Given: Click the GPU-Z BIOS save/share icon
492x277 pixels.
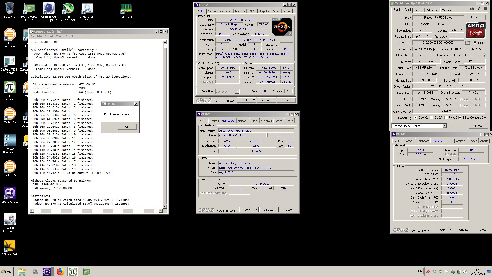Looking at the screenshot, I should click(x=468, y=43).
